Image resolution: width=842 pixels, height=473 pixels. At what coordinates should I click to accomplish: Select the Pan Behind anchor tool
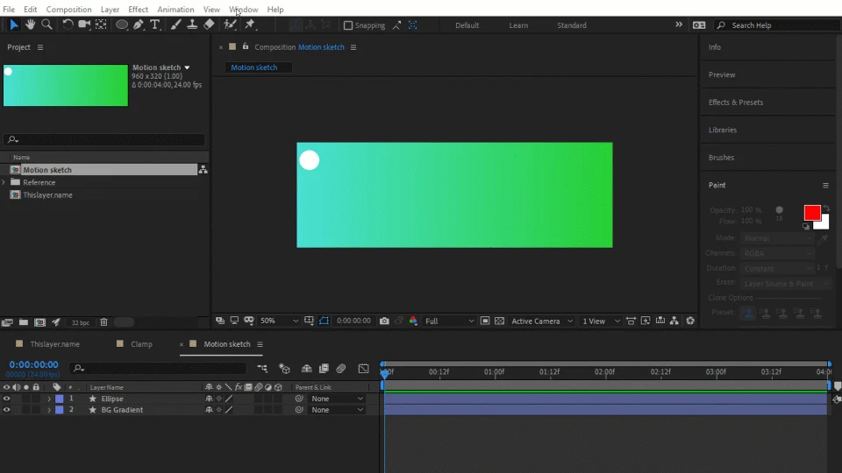point(101,25)
